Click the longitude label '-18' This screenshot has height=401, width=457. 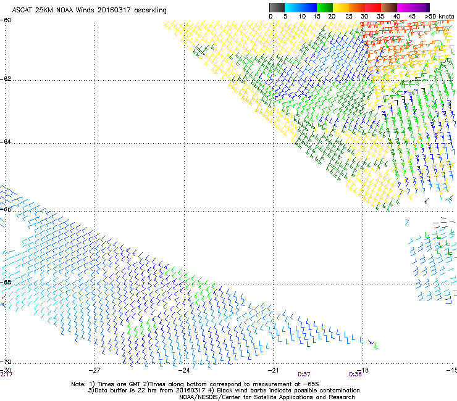click(x=363, y=370)
